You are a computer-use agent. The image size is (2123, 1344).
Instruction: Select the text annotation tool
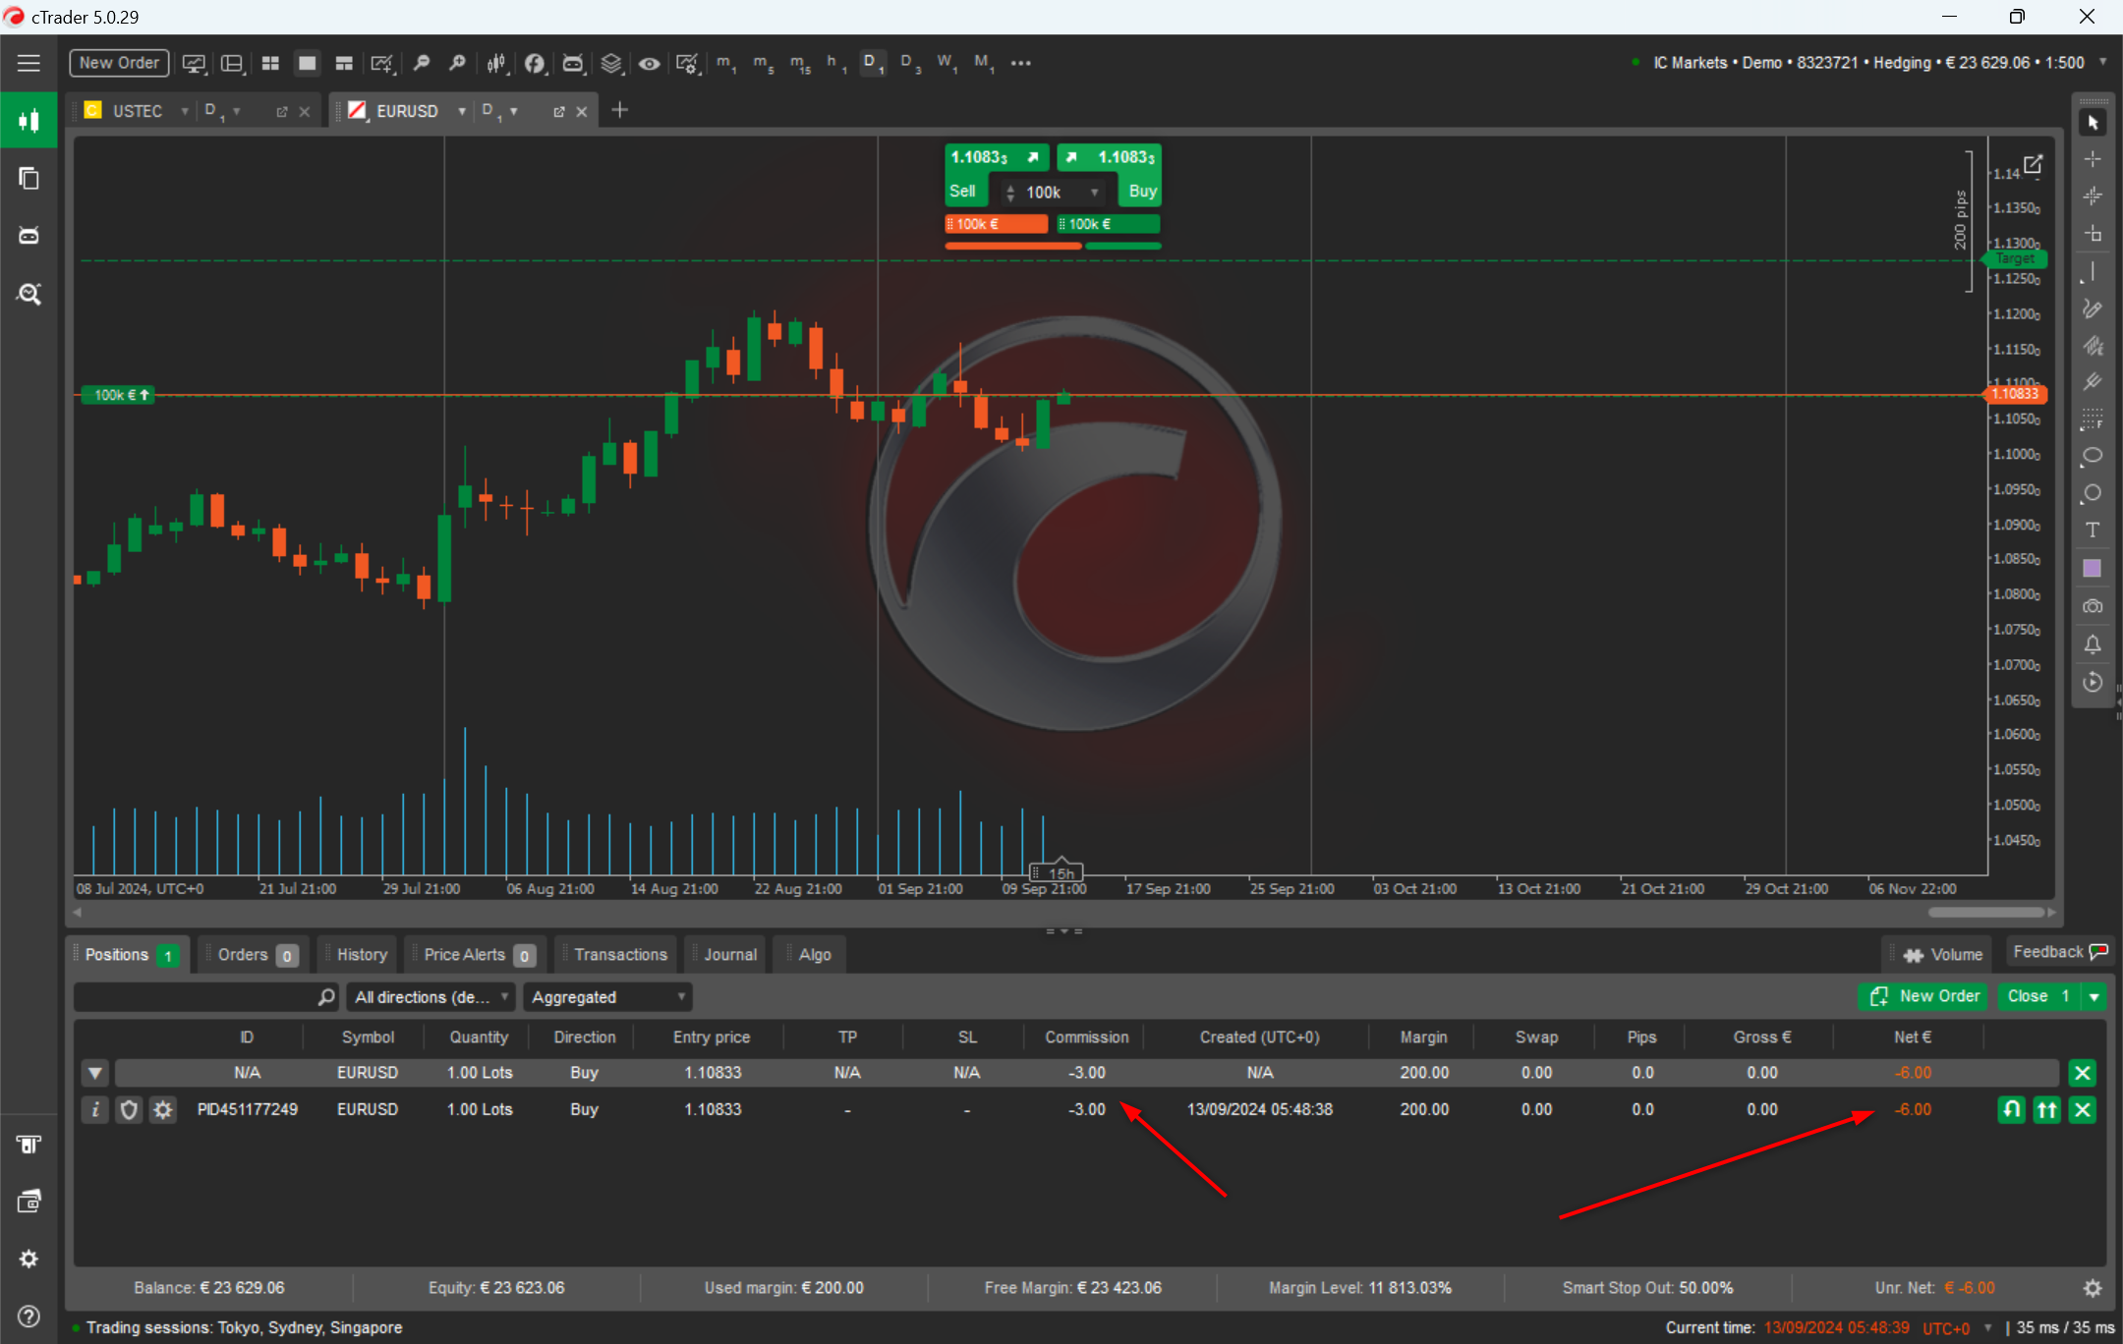(x=2093, y=531)
